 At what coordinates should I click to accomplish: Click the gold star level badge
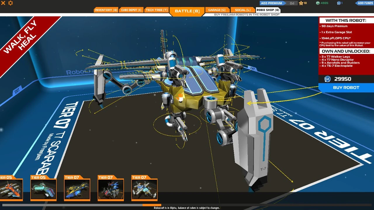(x=301, y=3)
